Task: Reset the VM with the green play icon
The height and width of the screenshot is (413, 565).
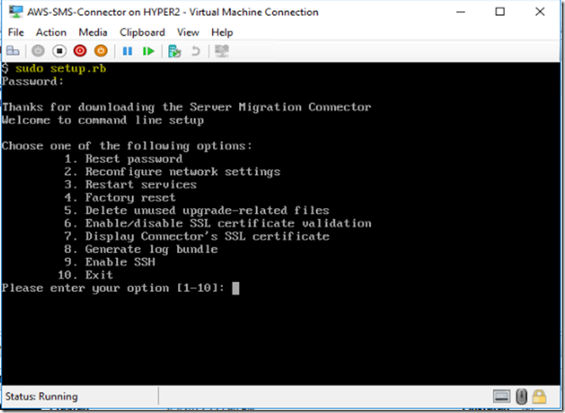Action: click(x=149, y=51)
